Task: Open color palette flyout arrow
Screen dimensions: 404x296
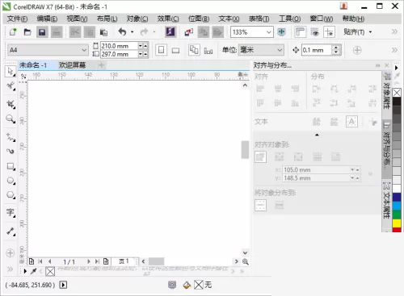Action: tap(396, 68)
